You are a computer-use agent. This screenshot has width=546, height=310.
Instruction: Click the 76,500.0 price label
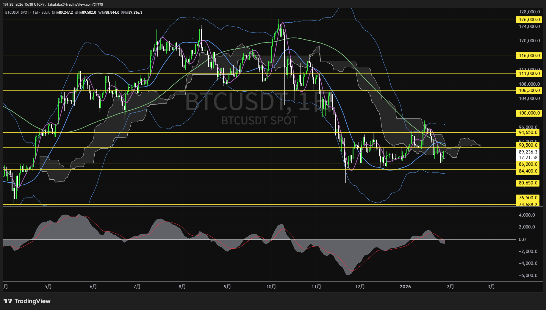point(528,198)
